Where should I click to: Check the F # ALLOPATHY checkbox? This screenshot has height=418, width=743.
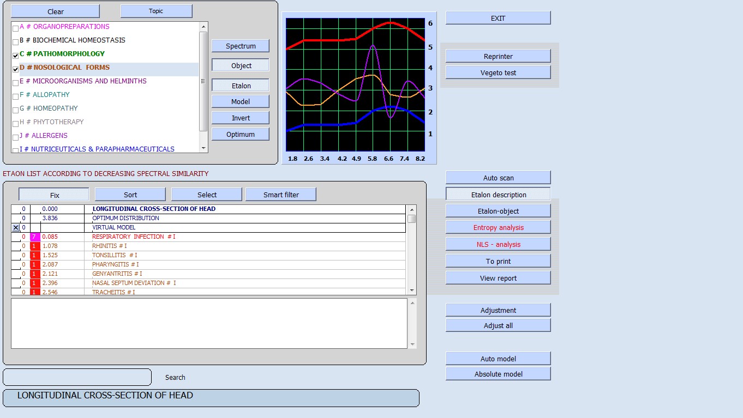pyautogui.click(x=15, y=96)
